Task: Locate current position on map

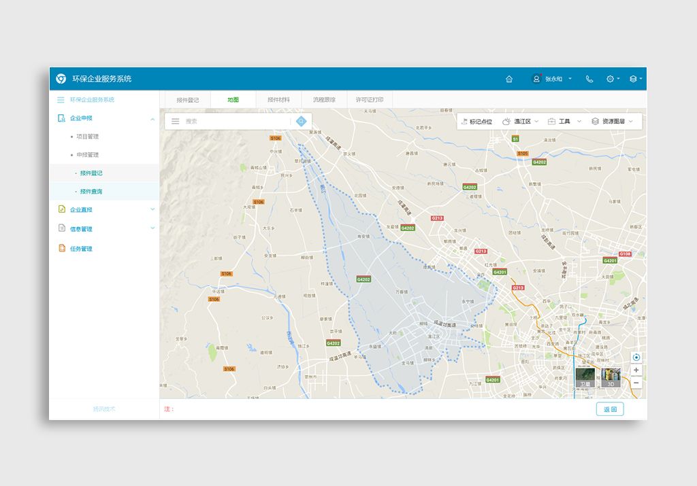Action: click(x=636, y=358)
